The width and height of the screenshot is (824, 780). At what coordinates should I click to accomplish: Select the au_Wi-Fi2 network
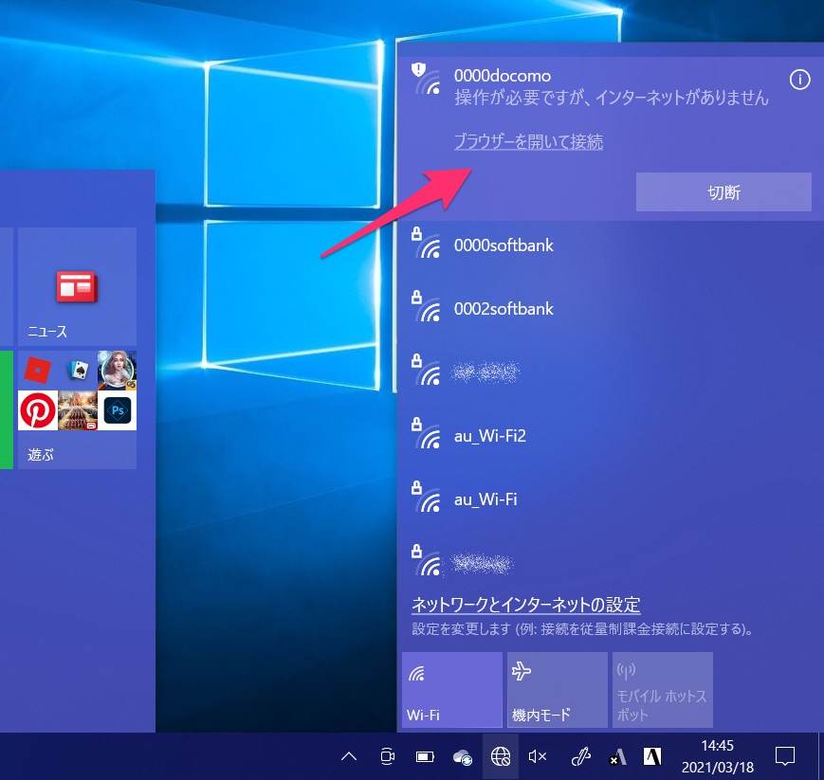(610, 436)
